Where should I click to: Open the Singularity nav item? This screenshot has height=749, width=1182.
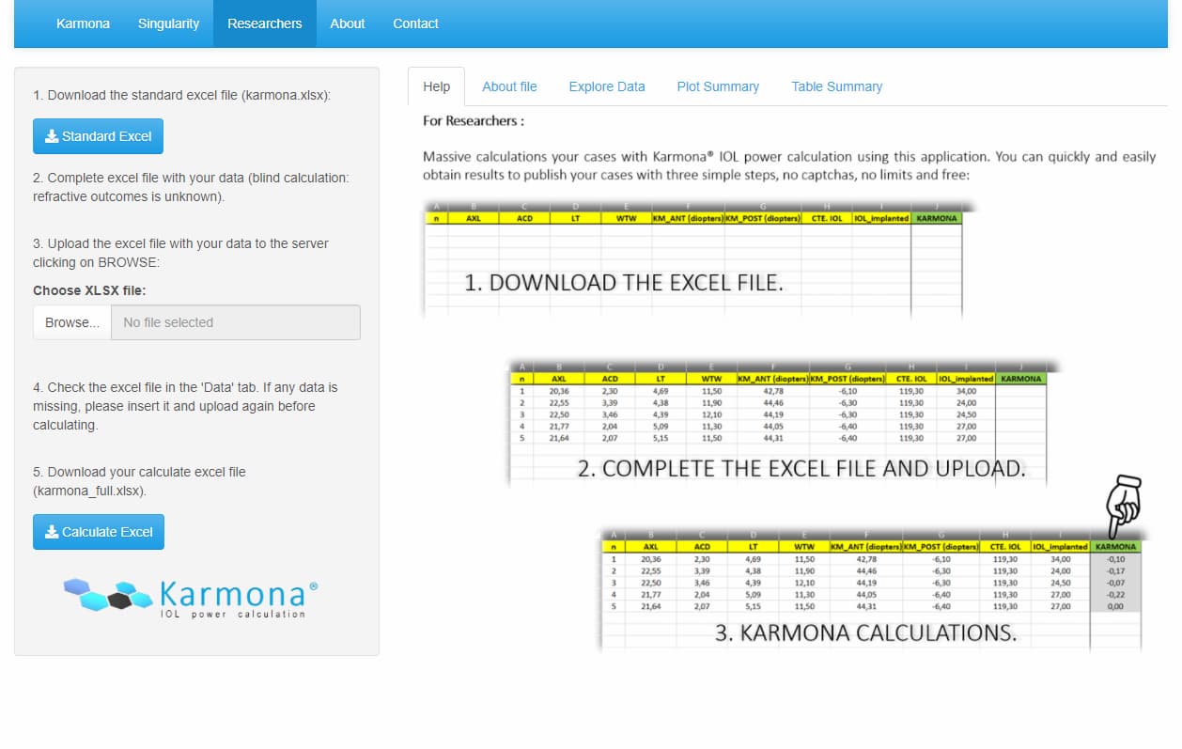tap(168, 23)
